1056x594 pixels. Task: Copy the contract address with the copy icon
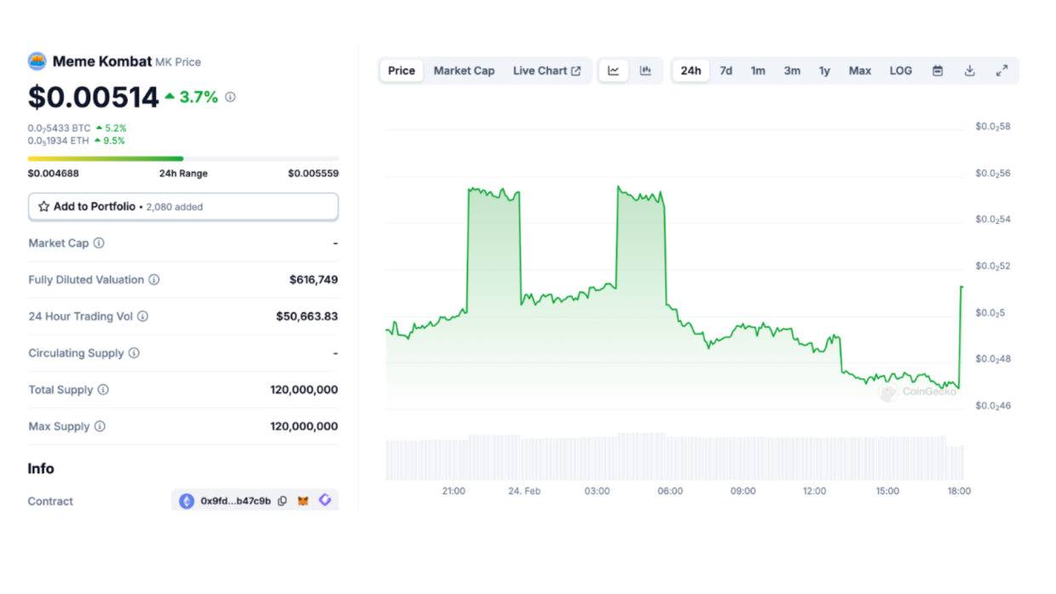(283, 501)
